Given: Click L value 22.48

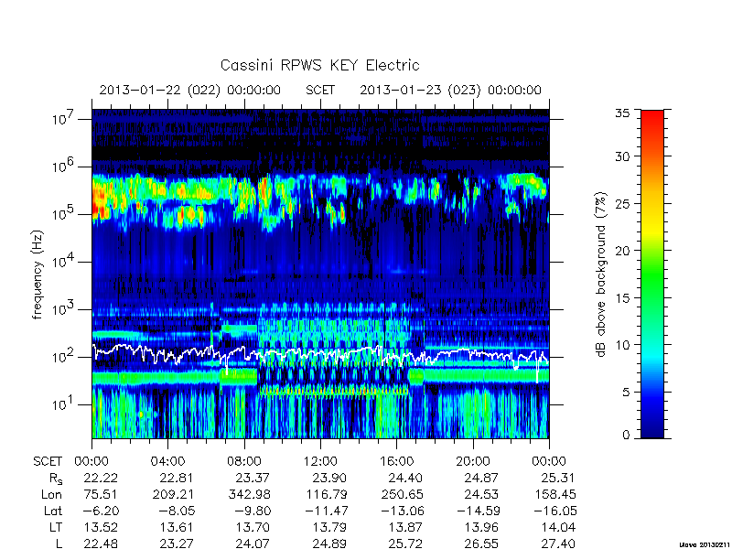Looking at the screenshot, I should 101,544.
